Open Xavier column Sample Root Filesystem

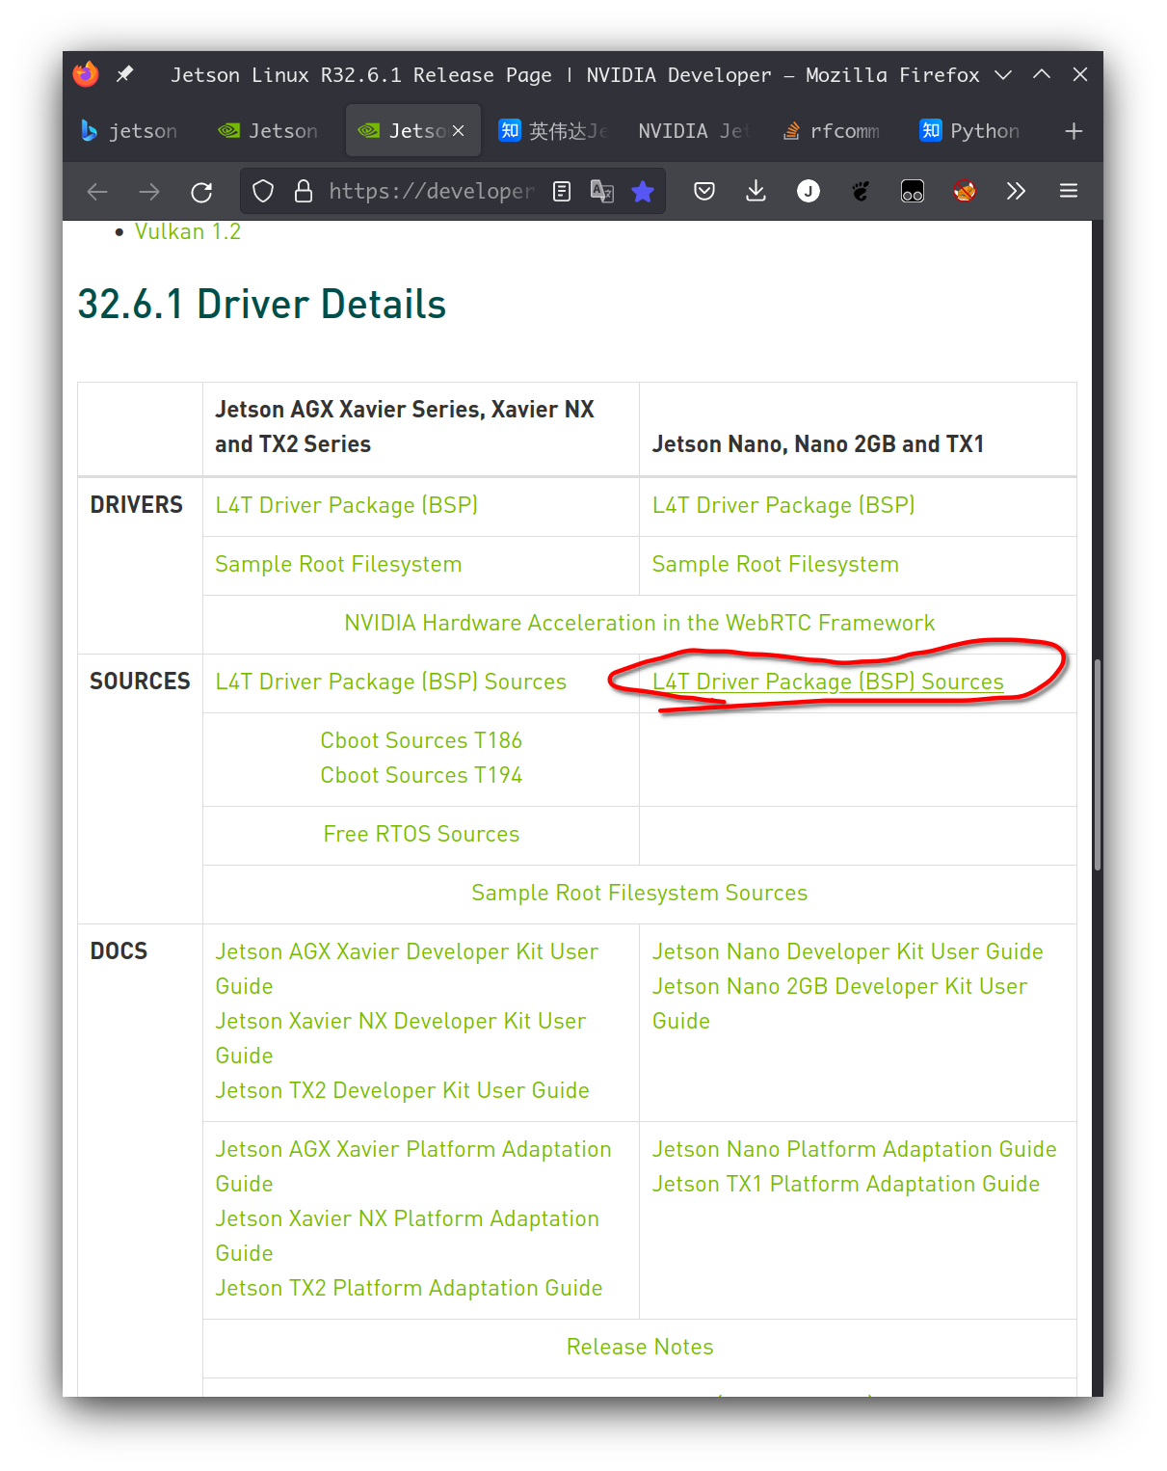click(x=338, y=565)
